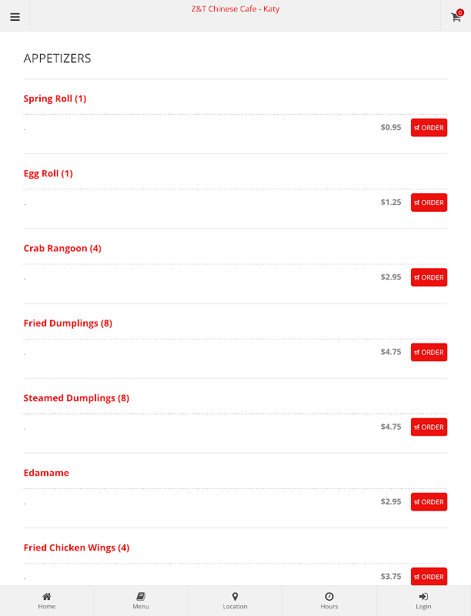Tap the Login icon
The width and height of the screenshot is (471, 616).
coord(423,597)
